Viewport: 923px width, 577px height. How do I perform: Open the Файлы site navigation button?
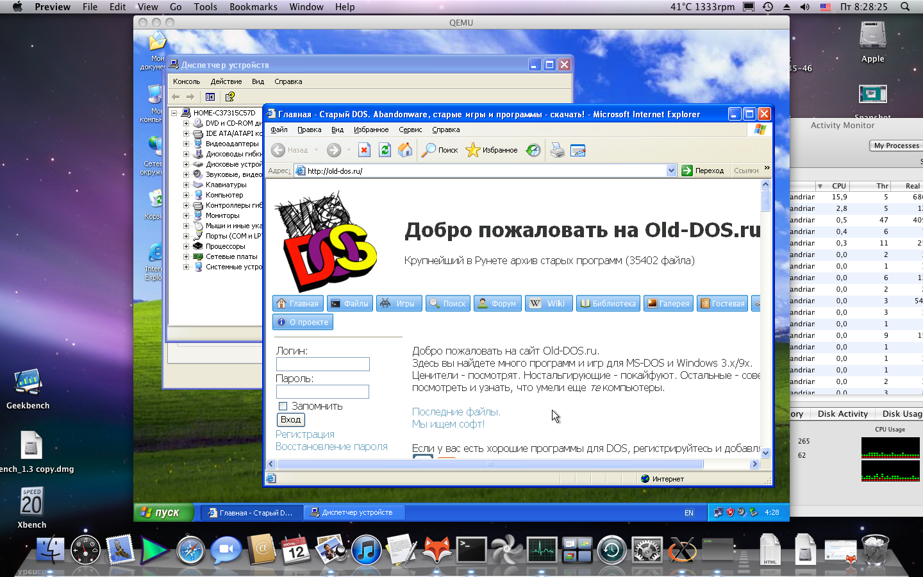click(x=349, y=303)
